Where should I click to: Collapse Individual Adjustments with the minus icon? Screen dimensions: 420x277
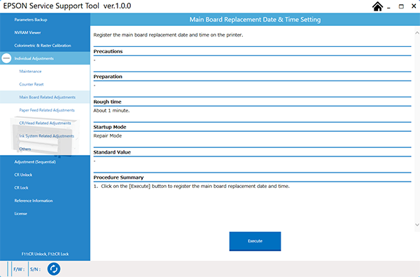[6, 58]
